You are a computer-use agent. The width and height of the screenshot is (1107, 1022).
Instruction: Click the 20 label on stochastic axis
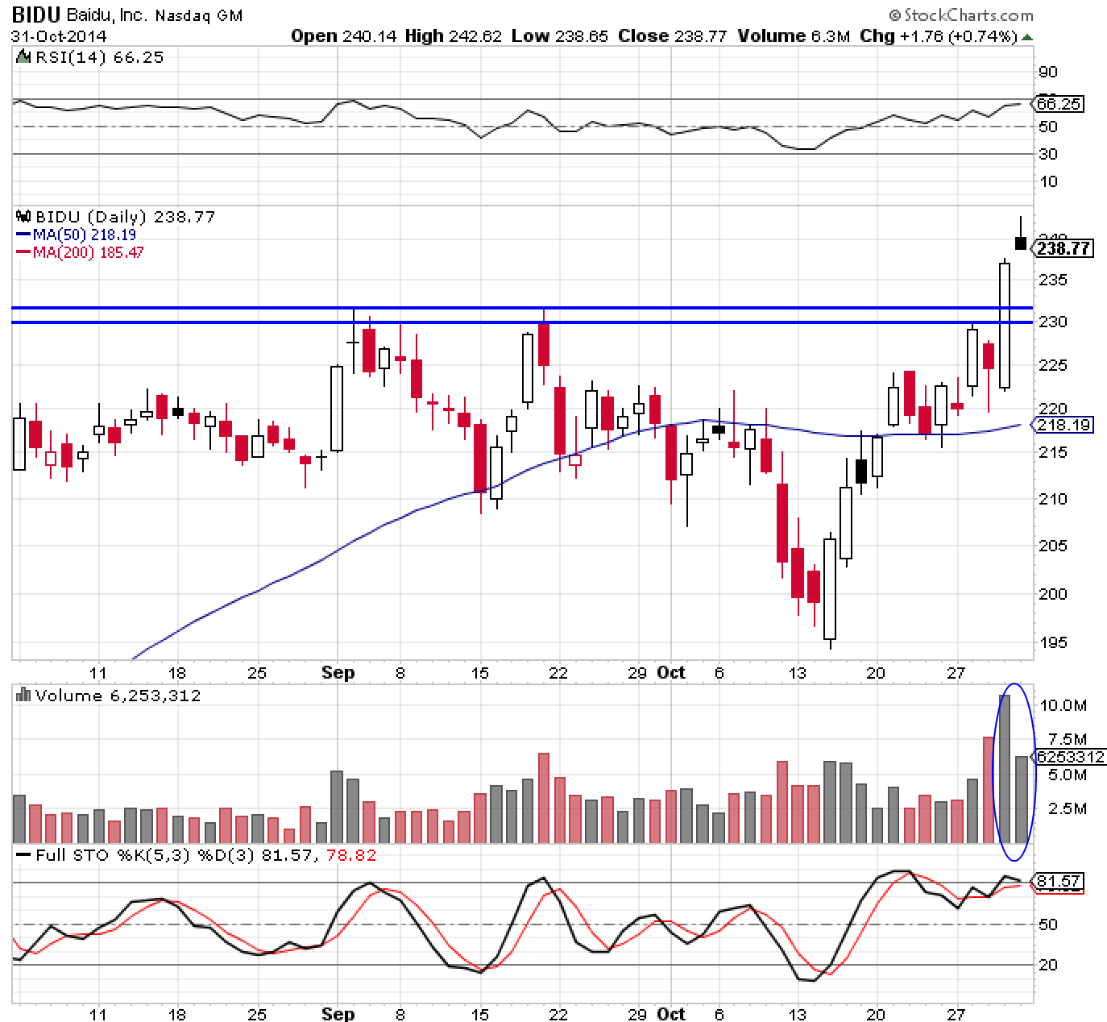pos(1048,965)
